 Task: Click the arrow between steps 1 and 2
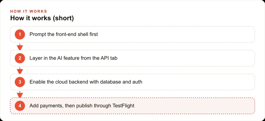click(20, 47)
